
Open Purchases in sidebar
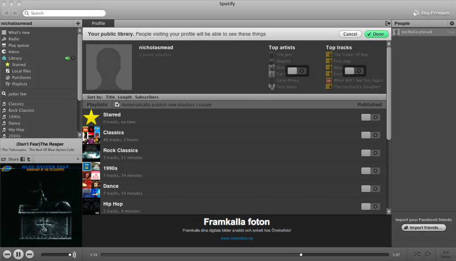[x=21, y=77]
